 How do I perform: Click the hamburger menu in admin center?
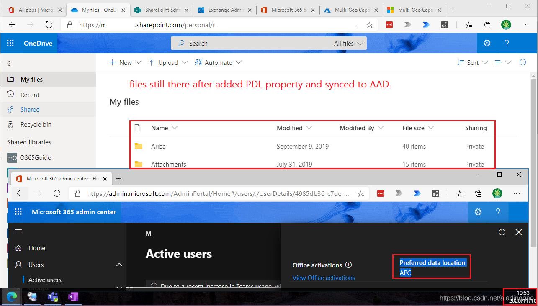(18, 231)
